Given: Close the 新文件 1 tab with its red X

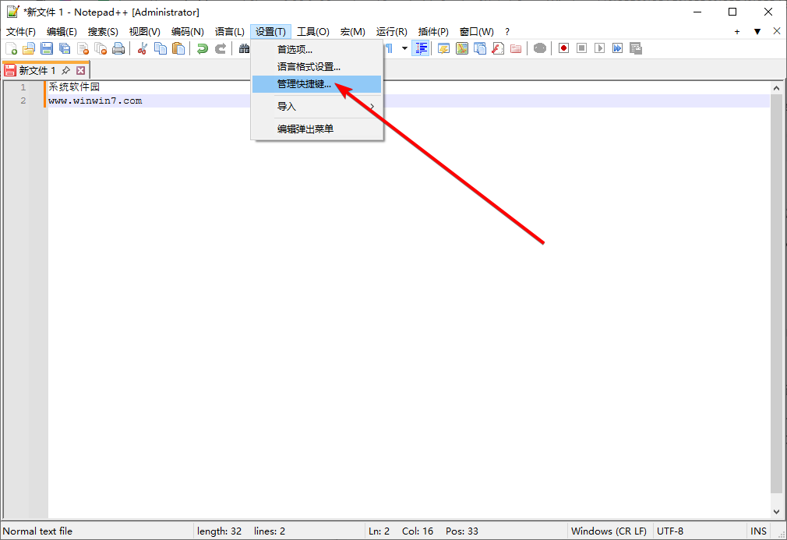Looking at the screenshot, I should coord(80,70).
